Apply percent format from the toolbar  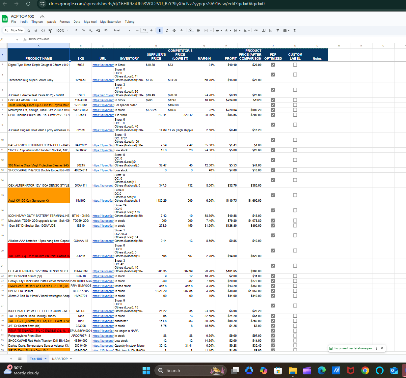[x=84, y=30]
